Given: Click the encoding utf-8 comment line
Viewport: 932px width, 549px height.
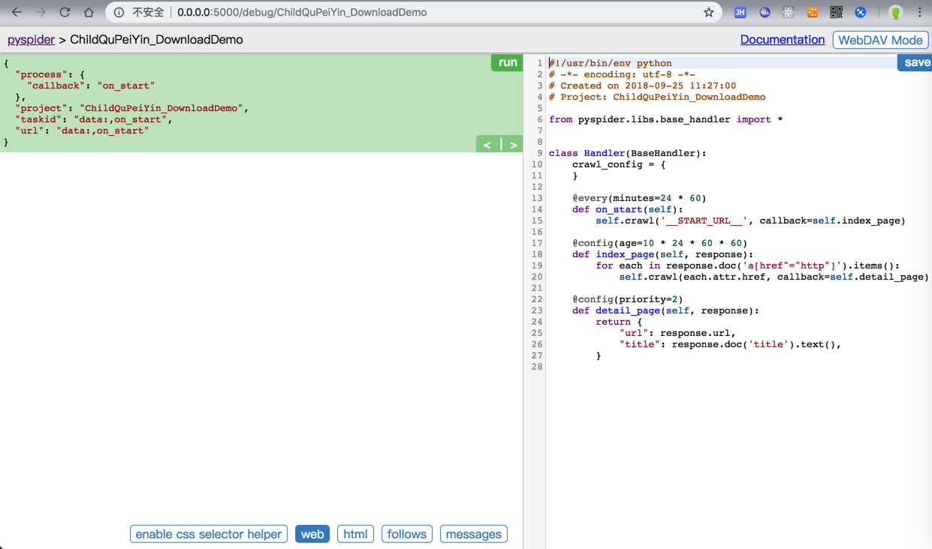Looking at the screenshot, I should 622,74.
